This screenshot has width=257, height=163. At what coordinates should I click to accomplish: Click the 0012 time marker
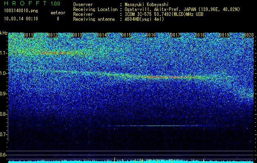pos(53,35)
